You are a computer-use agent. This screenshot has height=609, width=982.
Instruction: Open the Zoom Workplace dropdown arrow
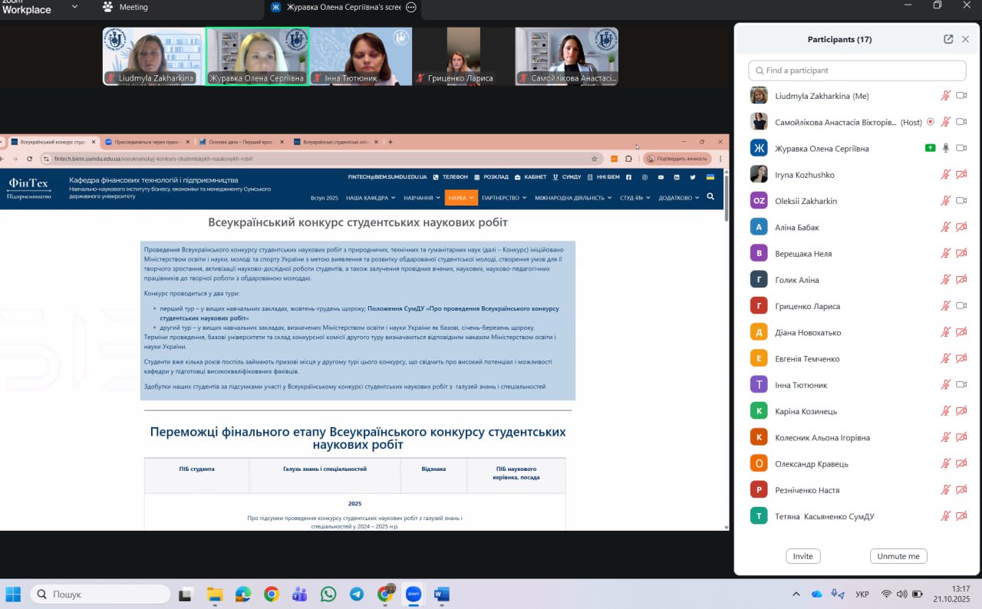coord(74,7)
